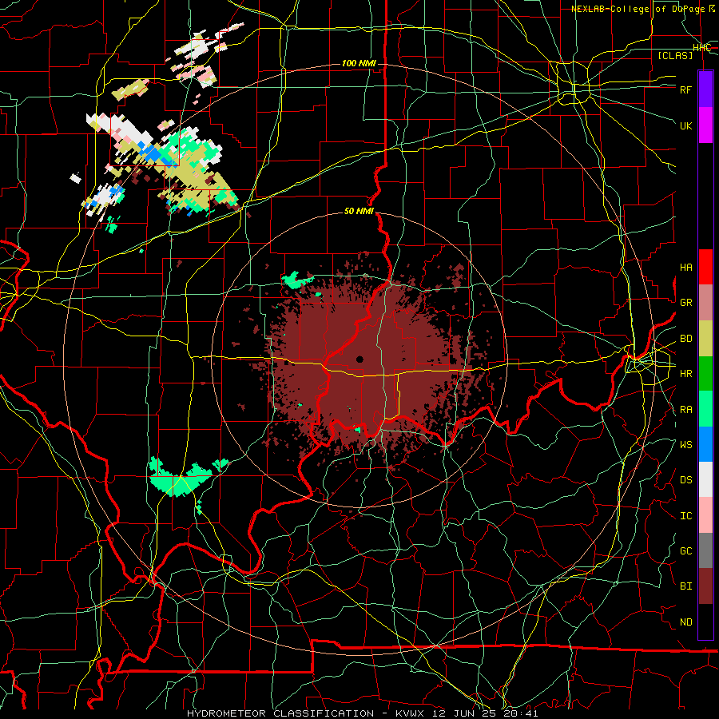
Task: Select the olive BD legend swatch
Action: pyautogui.click(x=705, y=338)
